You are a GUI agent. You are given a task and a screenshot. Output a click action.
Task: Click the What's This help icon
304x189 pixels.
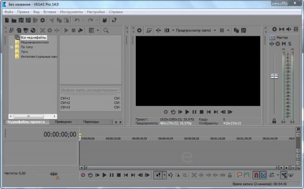114,20
